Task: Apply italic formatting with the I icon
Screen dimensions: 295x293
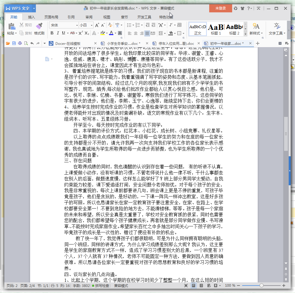Action: (x=57, y=33)
